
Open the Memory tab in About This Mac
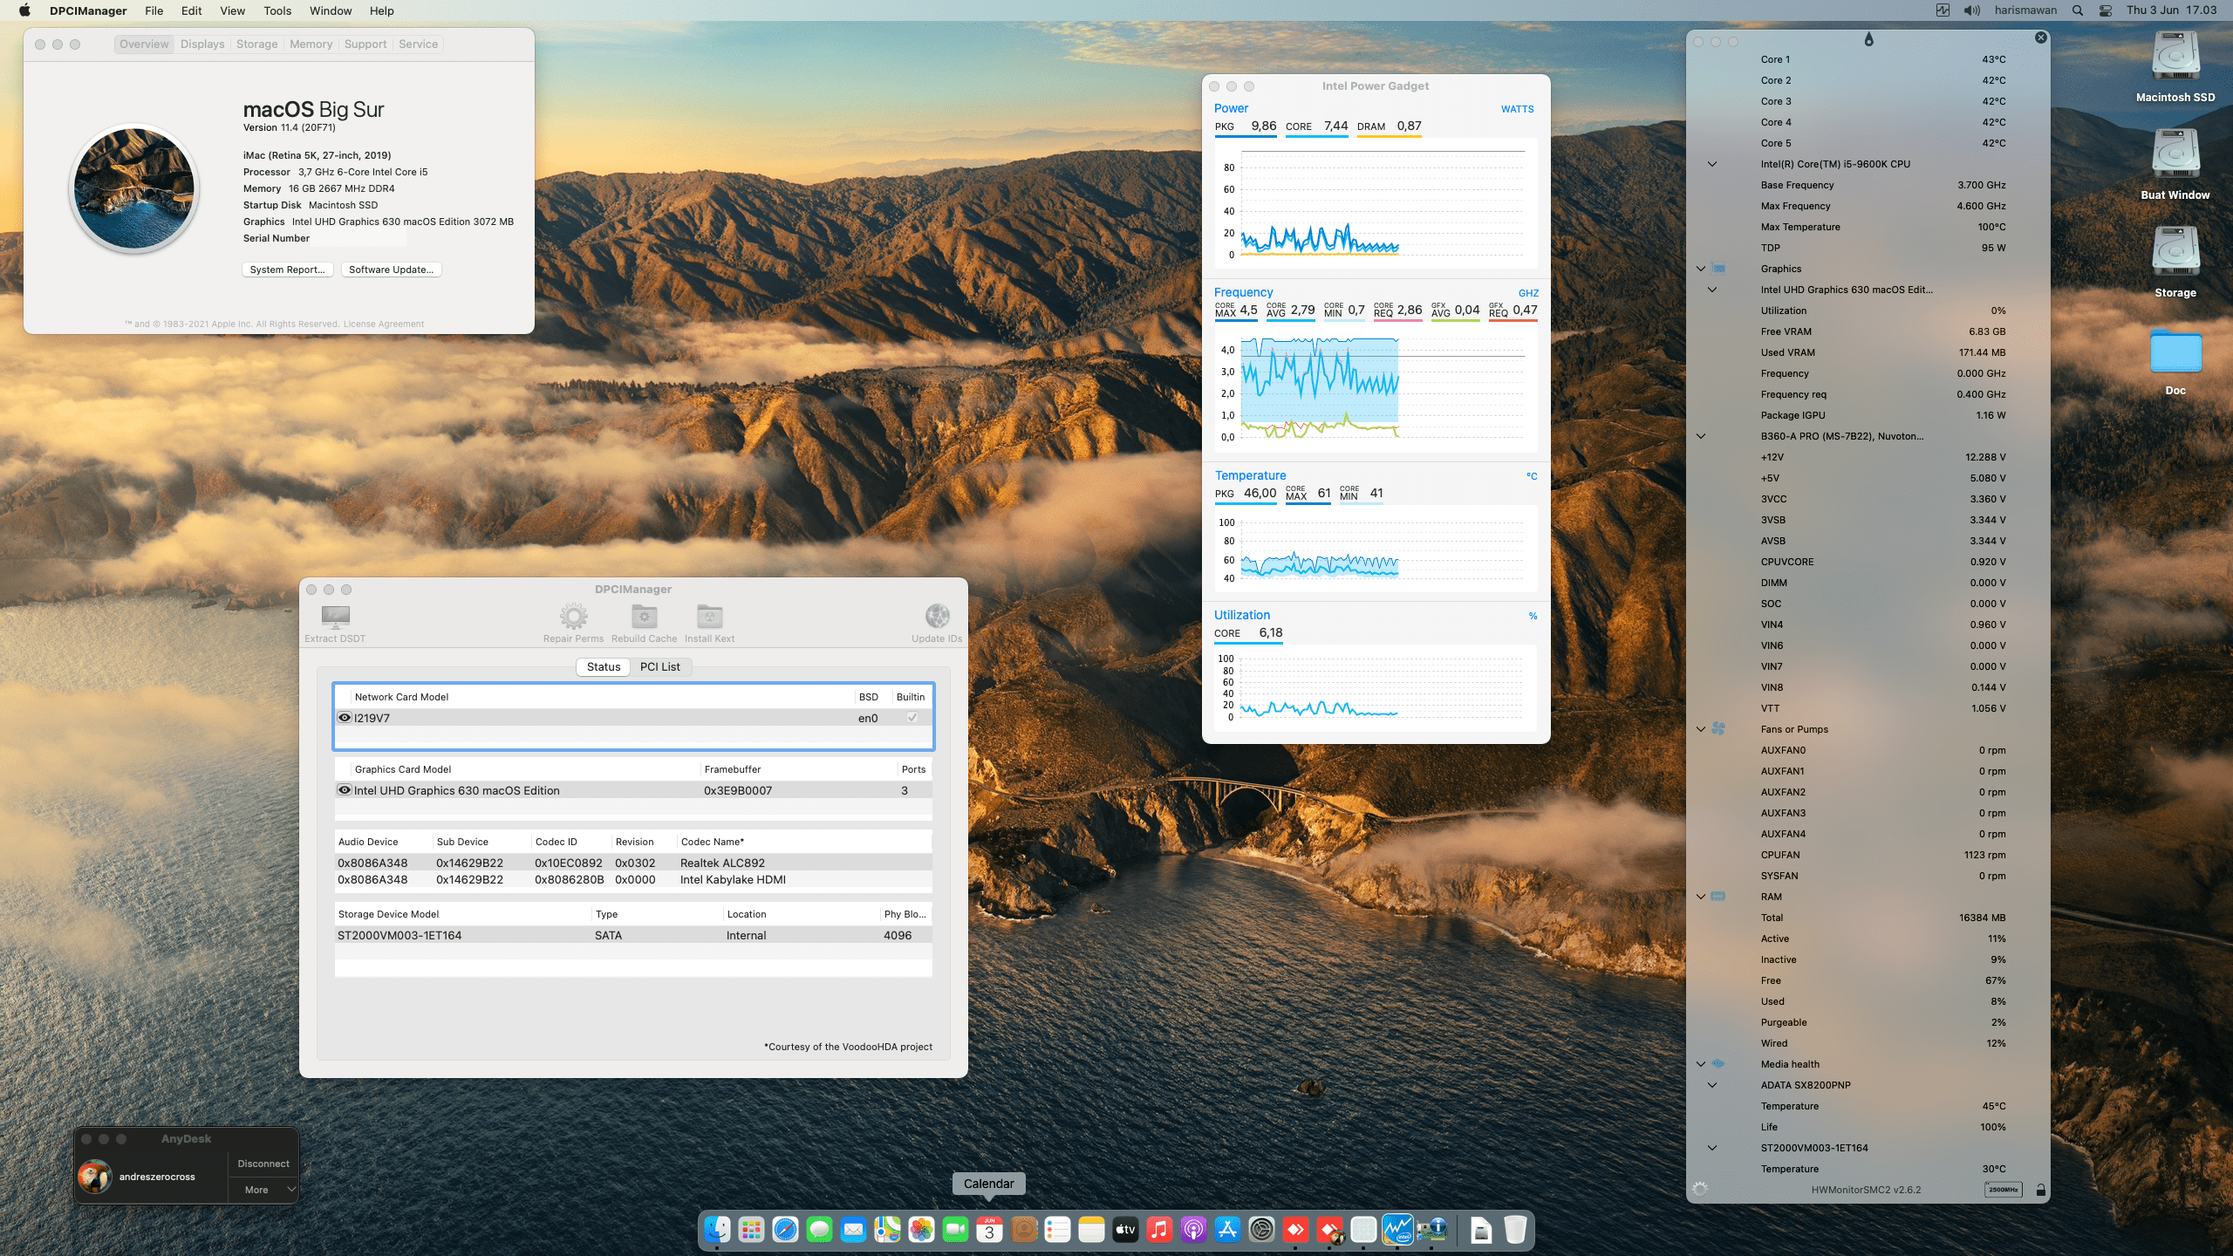[x=311, y=44]
